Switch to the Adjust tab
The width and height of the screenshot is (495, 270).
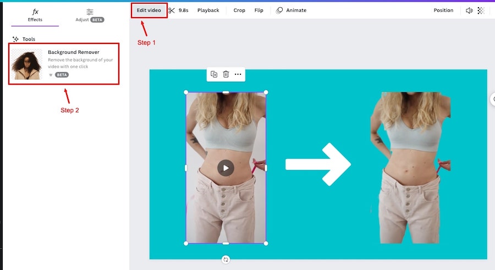pos(90,15)
